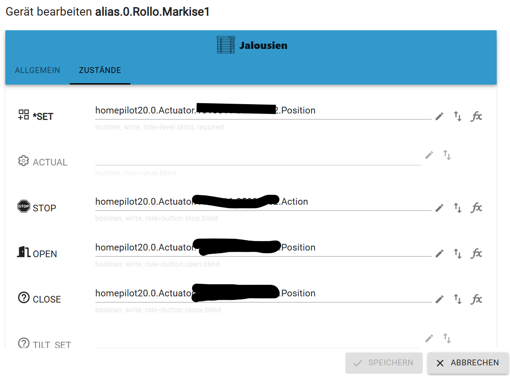Click the empty ACTUAL state input field
Screen dimensions: 510x376
tap(257, 158)
